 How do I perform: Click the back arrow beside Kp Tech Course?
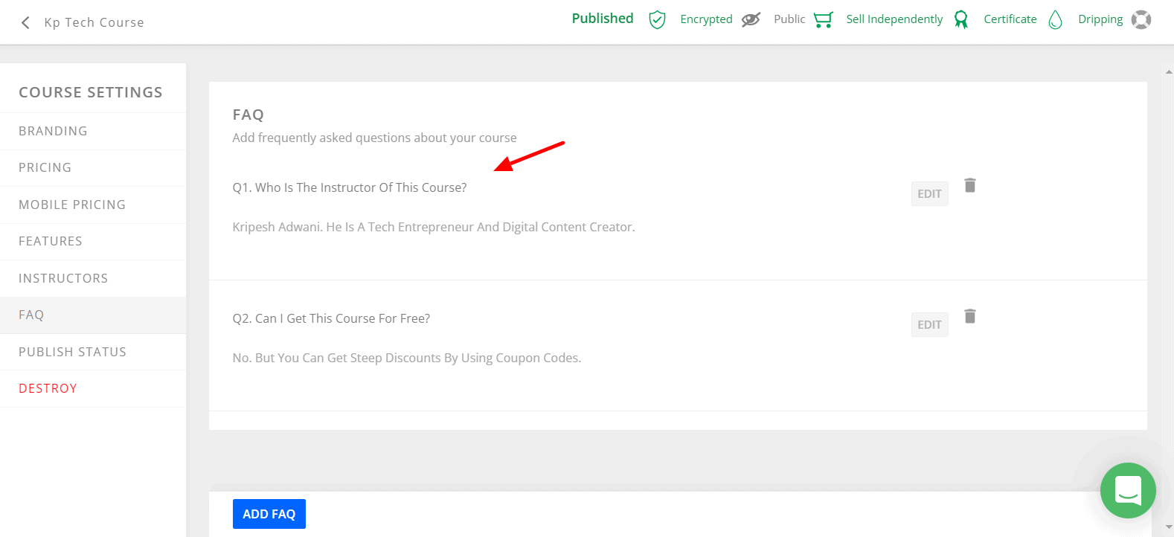coord(25,22)
